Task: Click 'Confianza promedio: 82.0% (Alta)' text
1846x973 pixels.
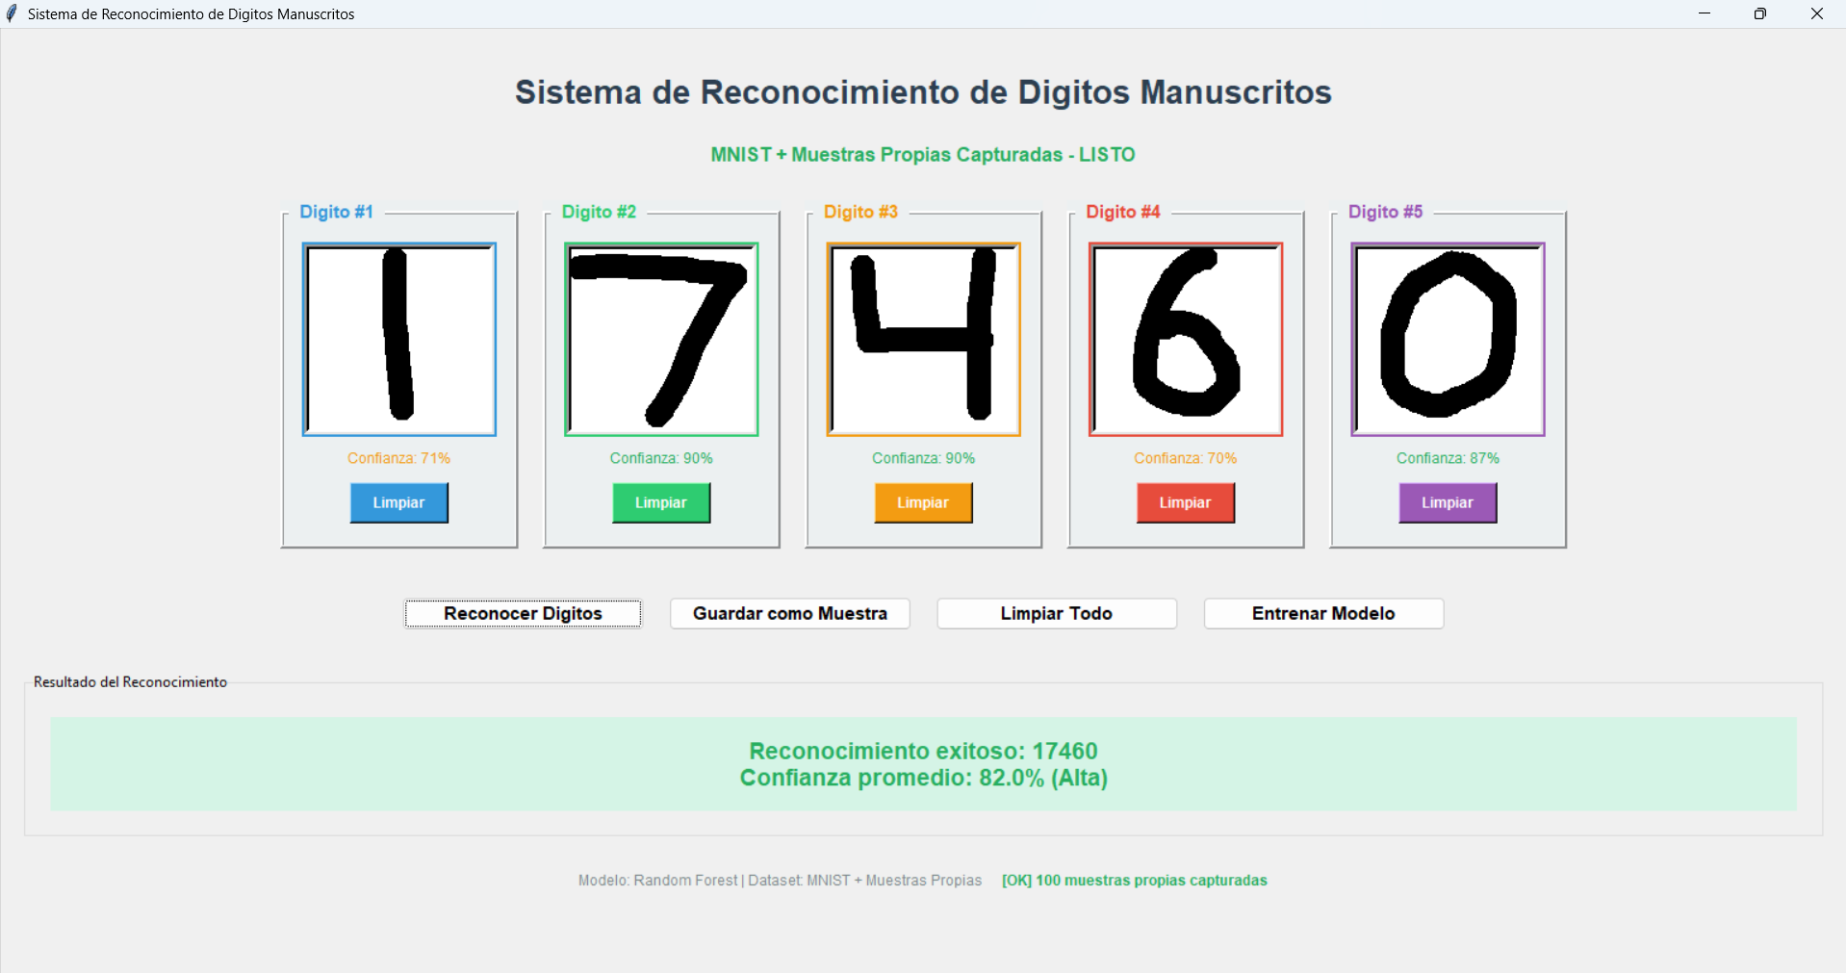Action: click(x=923, y=778)
